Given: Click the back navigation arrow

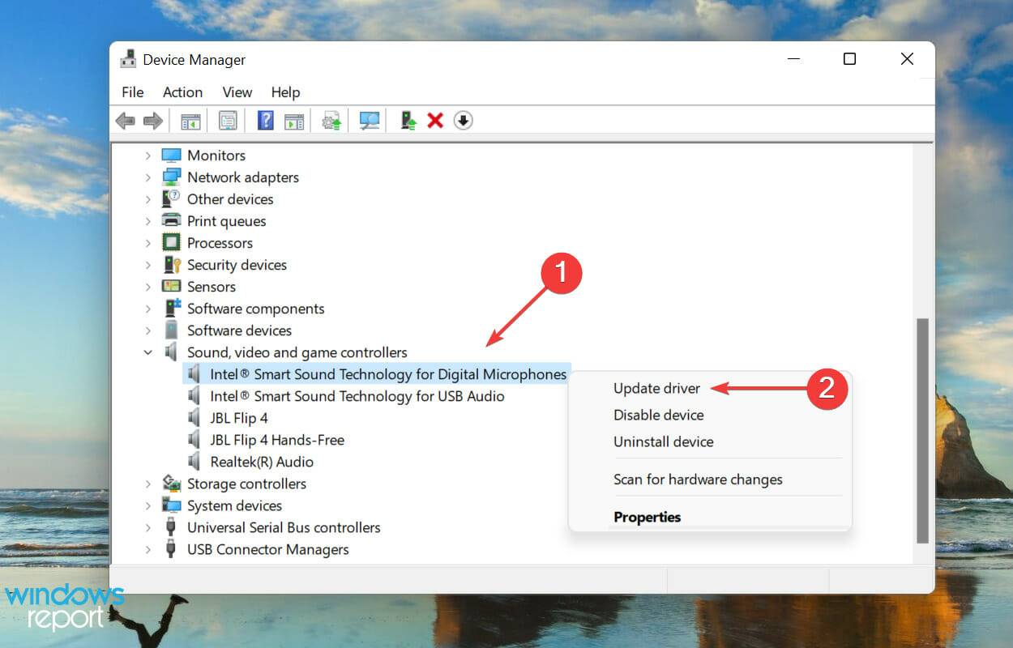Looking at the screenshot, I should (125, 120).
